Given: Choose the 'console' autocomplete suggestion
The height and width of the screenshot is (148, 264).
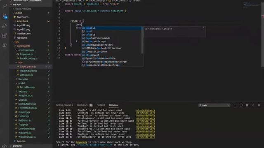Looking at the screenshot, I should point(111,28).
